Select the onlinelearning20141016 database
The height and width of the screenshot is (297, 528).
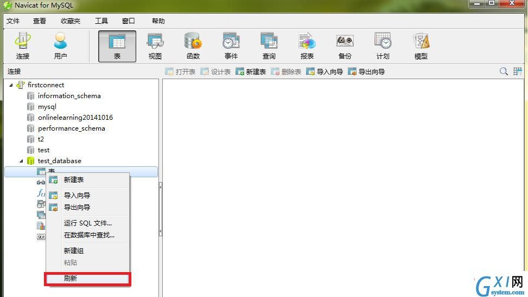pyautogui.click(x=75, y=118)
